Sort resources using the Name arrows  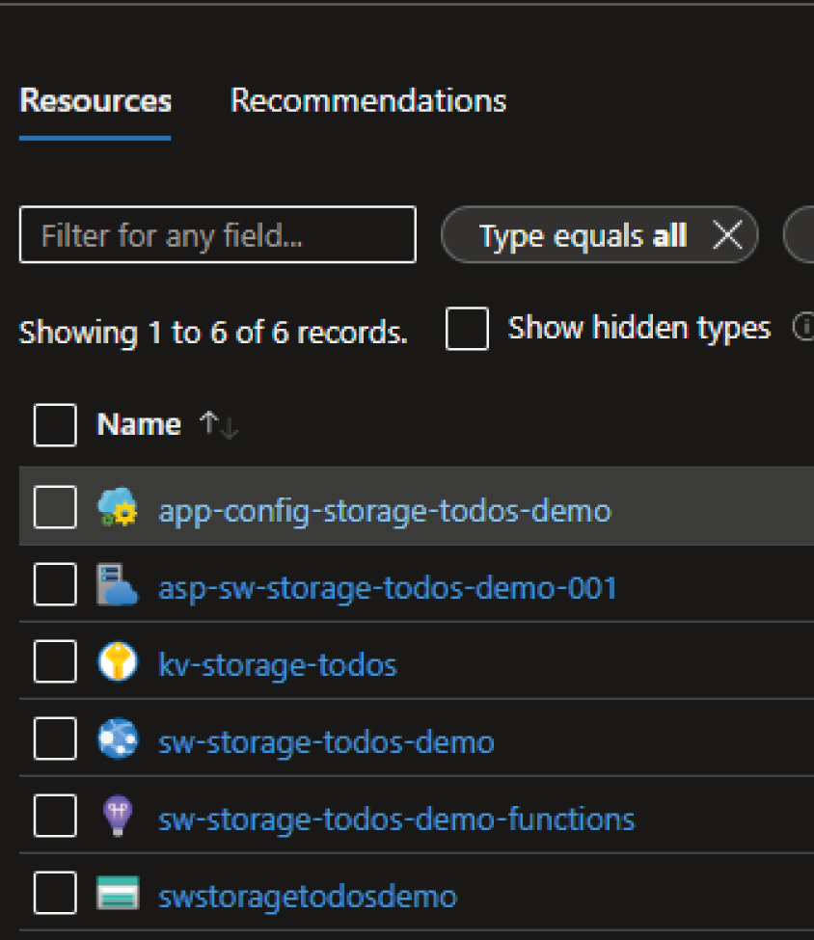coord(218,425)
